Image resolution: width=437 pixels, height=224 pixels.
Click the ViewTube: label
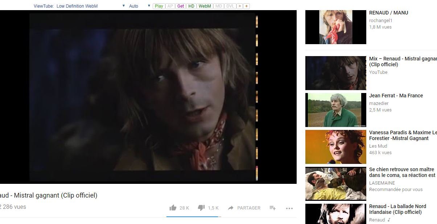tap(44, 6)
